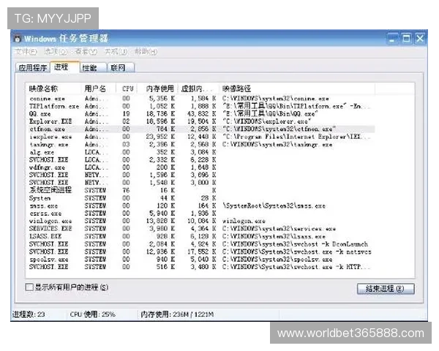Select the ctfmon.exe process row
This screenshot has height=351, width=439.
coord(201,129)
